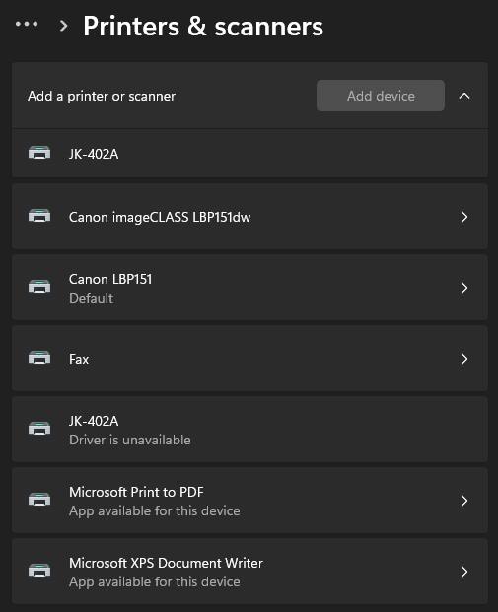Select JK-402A entry showing Driver is unavailable
Image resolution: width=498 pixels, height=612 pixels.
click(x=249, y=430)
